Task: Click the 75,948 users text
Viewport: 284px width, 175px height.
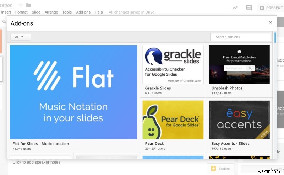Action: point(22,149)
